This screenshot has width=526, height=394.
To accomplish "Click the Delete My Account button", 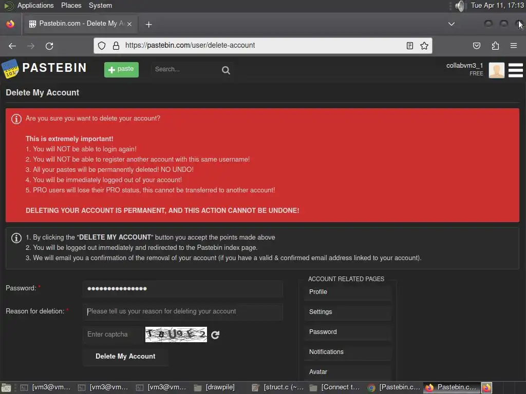I will click(125, 357).
